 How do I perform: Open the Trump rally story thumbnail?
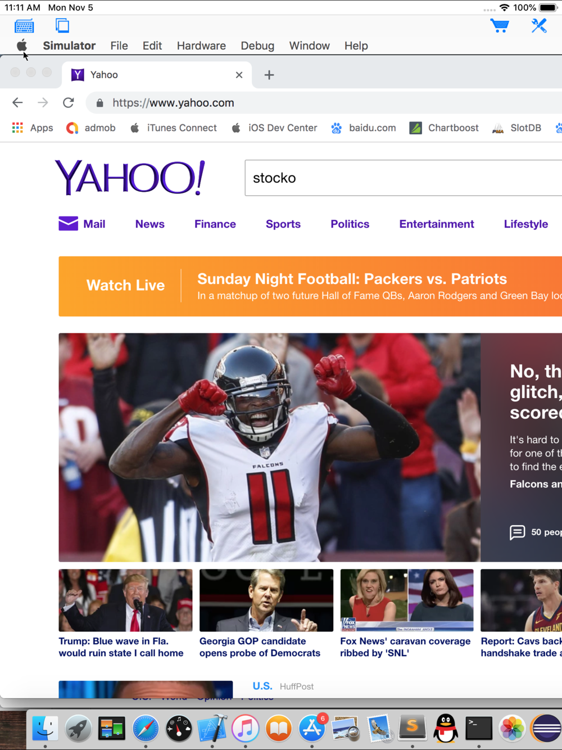coord(125,600)
